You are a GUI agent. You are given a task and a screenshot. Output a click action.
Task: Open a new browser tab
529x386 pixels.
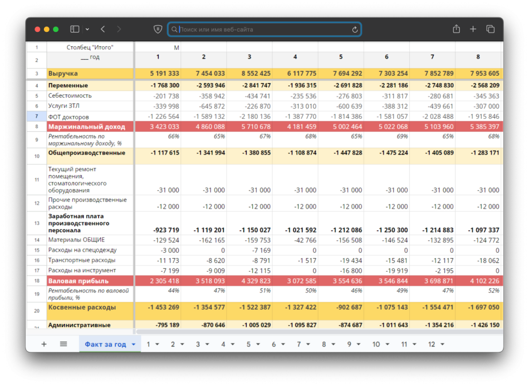pyautogui.click(x=473, y=29)
